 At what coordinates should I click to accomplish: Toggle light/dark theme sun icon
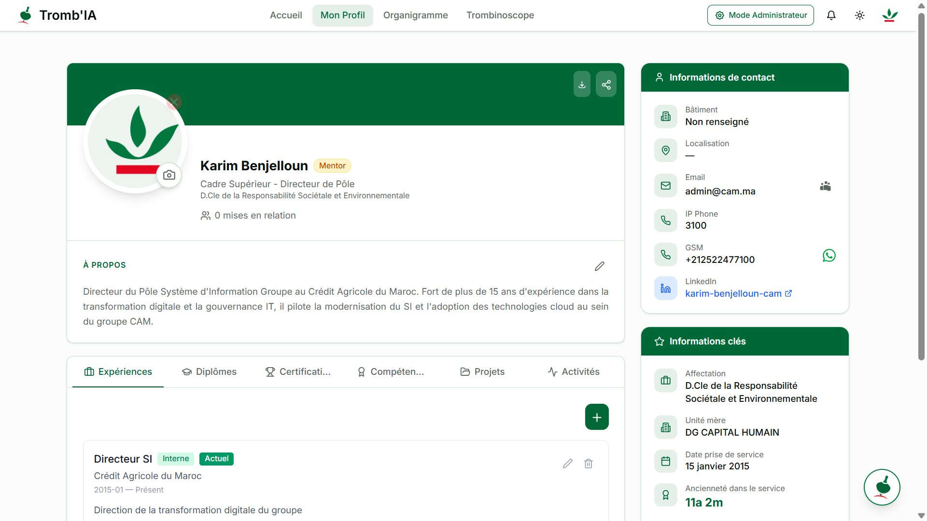coord(859,15)
